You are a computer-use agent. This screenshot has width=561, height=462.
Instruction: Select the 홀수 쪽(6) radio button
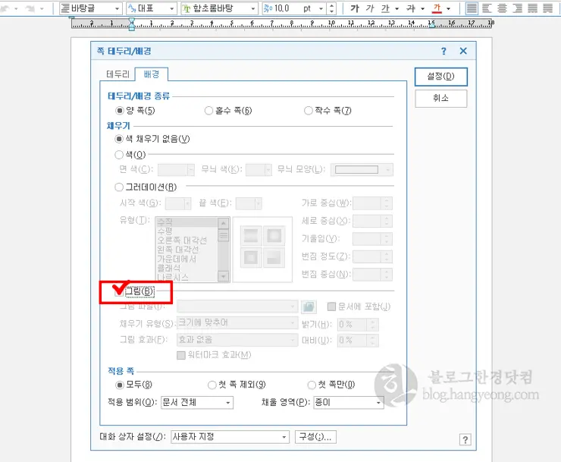click(x=208, y=110)
